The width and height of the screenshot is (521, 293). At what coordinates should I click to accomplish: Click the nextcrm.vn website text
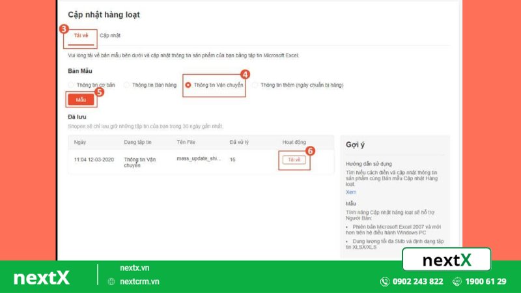tap(139, 282)
